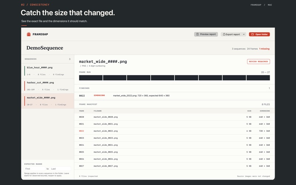Image resolution: width=296 pixels, height=185 pixels.
Task: Click the Filename column header
Action: click(98, 111)
